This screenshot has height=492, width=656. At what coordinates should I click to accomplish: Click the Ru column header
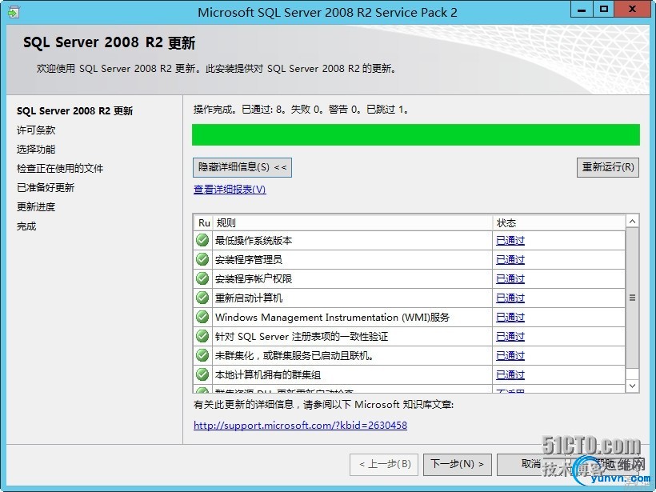[x=204, y=223]
